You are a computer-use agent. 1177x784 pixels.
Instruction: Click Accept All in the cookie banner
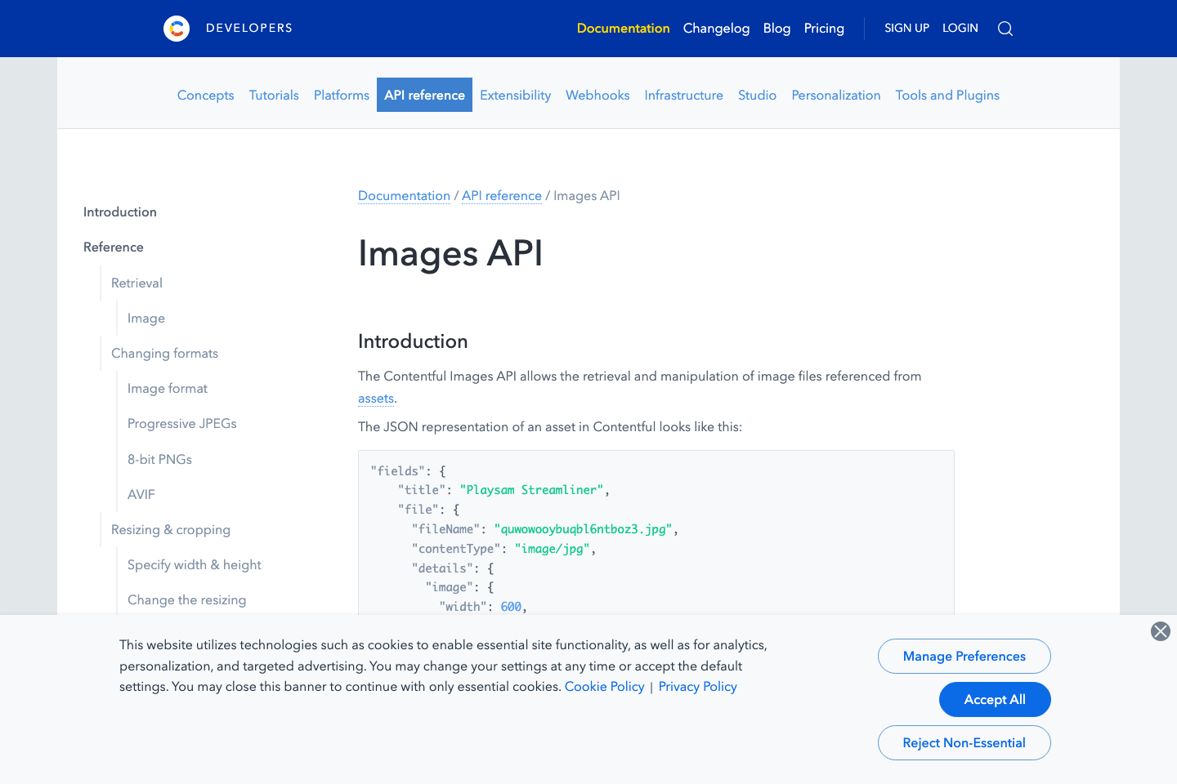[x=995, y=699]
